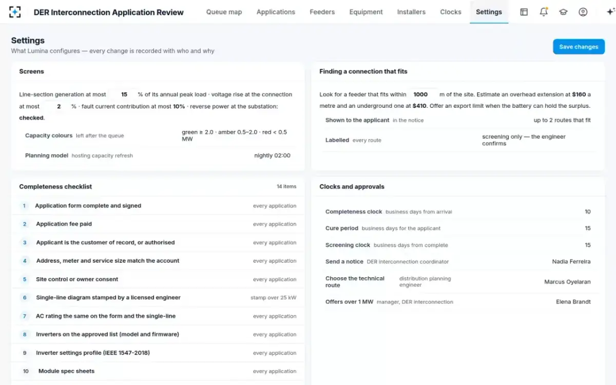Click checklist number badge 6
616x385 pixels.
pyautogui.click(x=25, y=298)
